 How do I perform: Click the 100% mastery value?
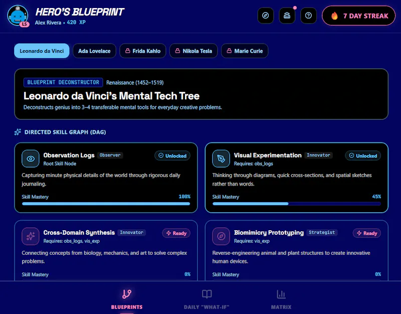[184, 197]
